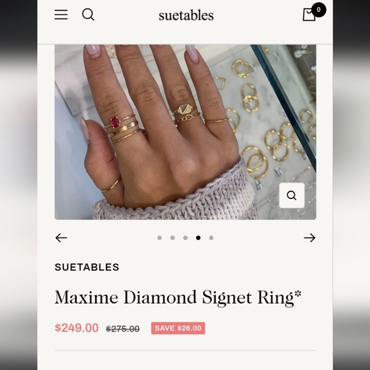Click the red gemstone ring in photo
The image size is (370, 370).
(115, 122)
